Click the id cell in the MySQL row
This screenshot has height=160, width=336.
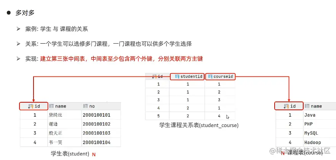tap(290, 133)
